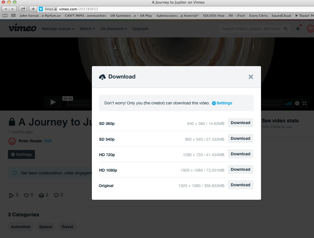Open the Safari bookmarks book icon
This screenshot has width=314, height=238.
(5, 16)
